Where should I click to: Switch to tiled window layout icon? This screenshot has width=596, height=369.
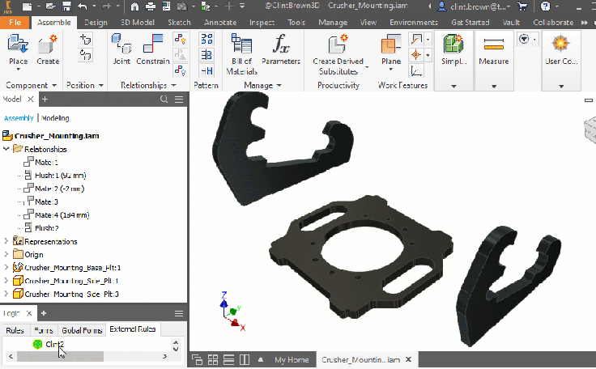pyautogui.click(x=213, y=359)
